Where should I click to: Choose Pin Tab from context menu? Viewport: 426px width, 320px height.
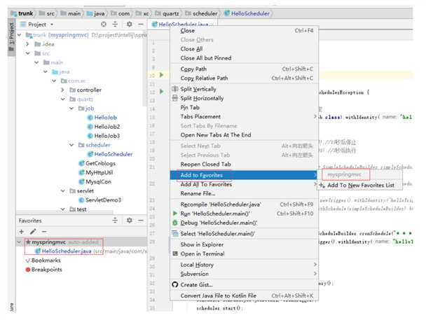point(245,107)
